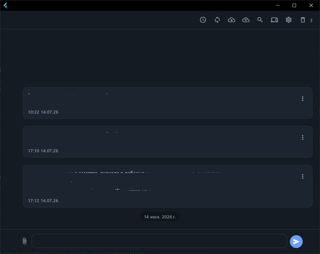Focus the message input field

[x=159, y=241]
